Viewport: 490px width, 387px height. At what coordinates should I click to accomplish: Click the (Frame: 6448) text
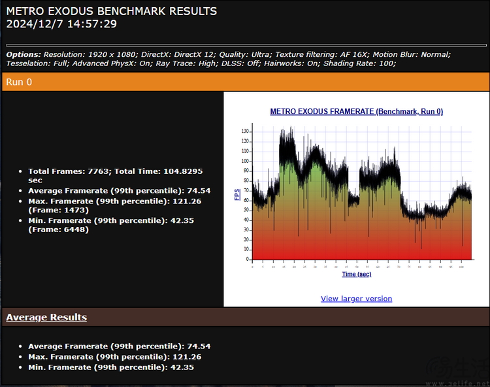(58, 229)
